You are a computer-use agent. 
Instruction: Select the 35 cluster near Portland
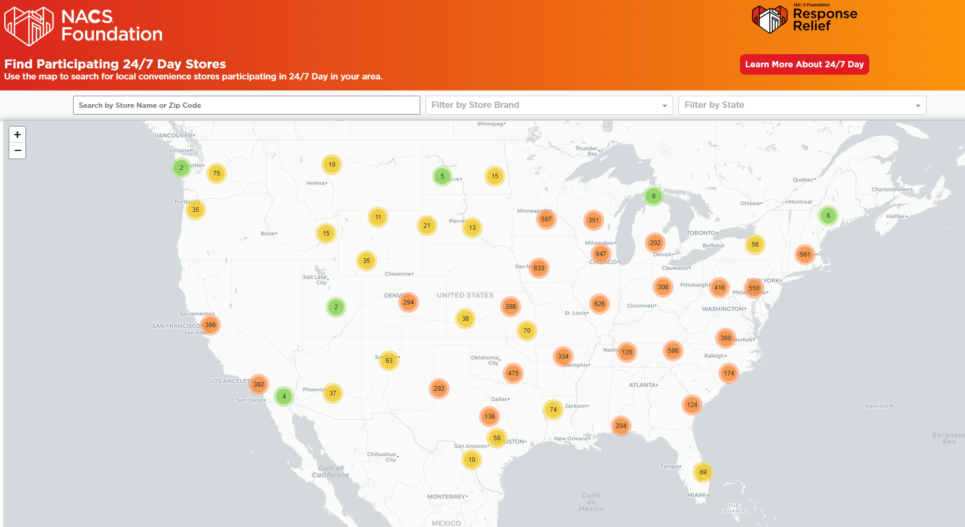[x=196, y=210]
